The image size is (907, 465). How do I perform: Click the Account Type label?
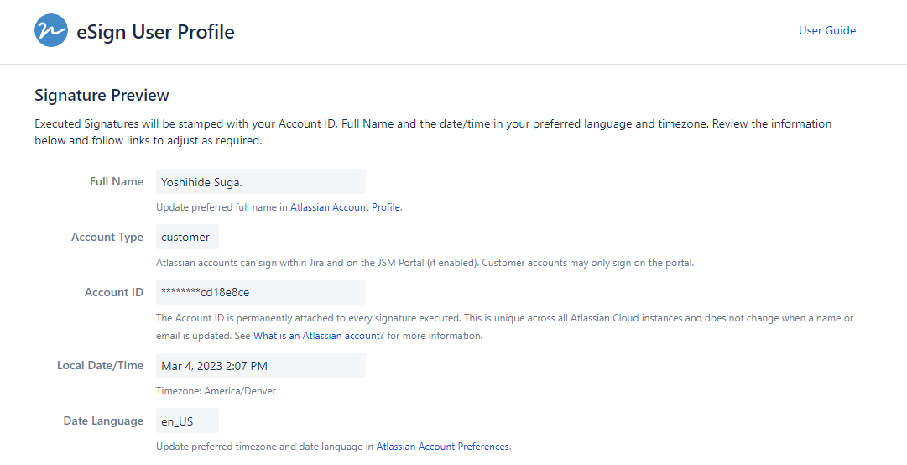click(107, 238)
